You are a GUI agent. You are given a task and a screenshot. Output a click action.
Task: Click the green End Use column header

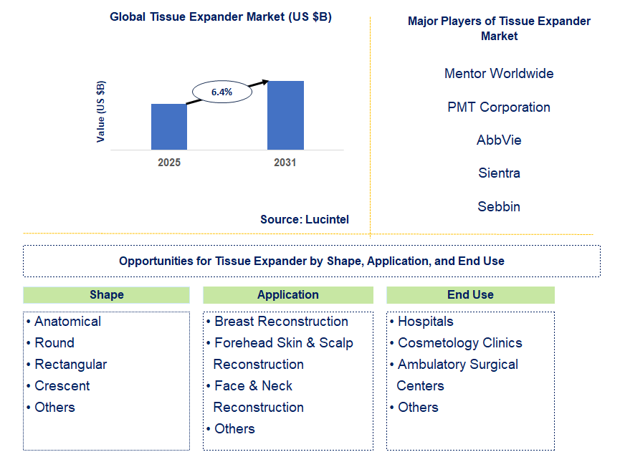coord(470,295)
